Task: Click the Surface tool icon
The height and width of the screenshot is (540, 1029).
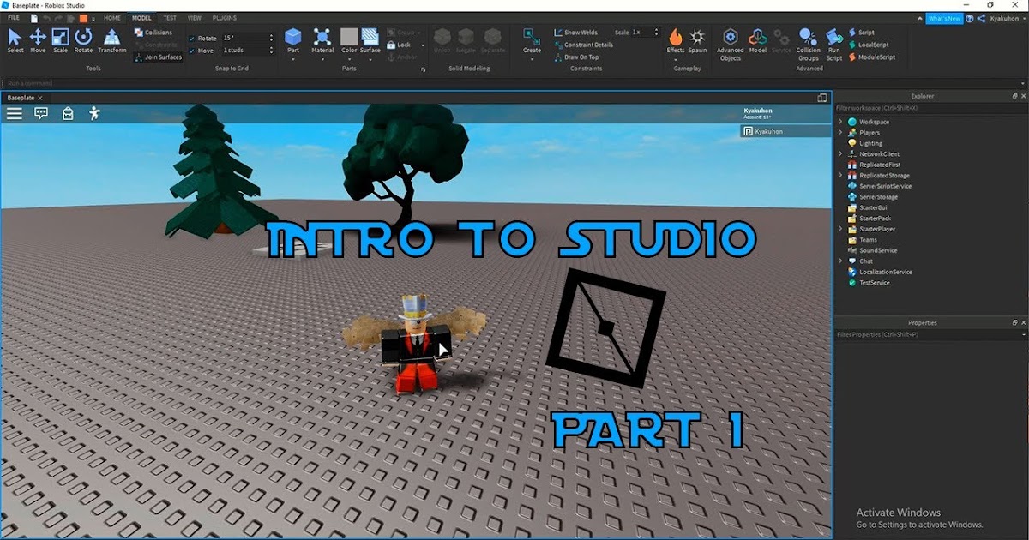Action: (370, 36)
